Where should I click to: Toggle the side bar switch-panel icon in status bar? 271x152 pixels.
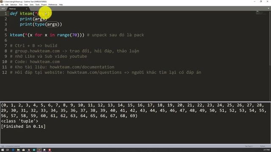point(3,146)
